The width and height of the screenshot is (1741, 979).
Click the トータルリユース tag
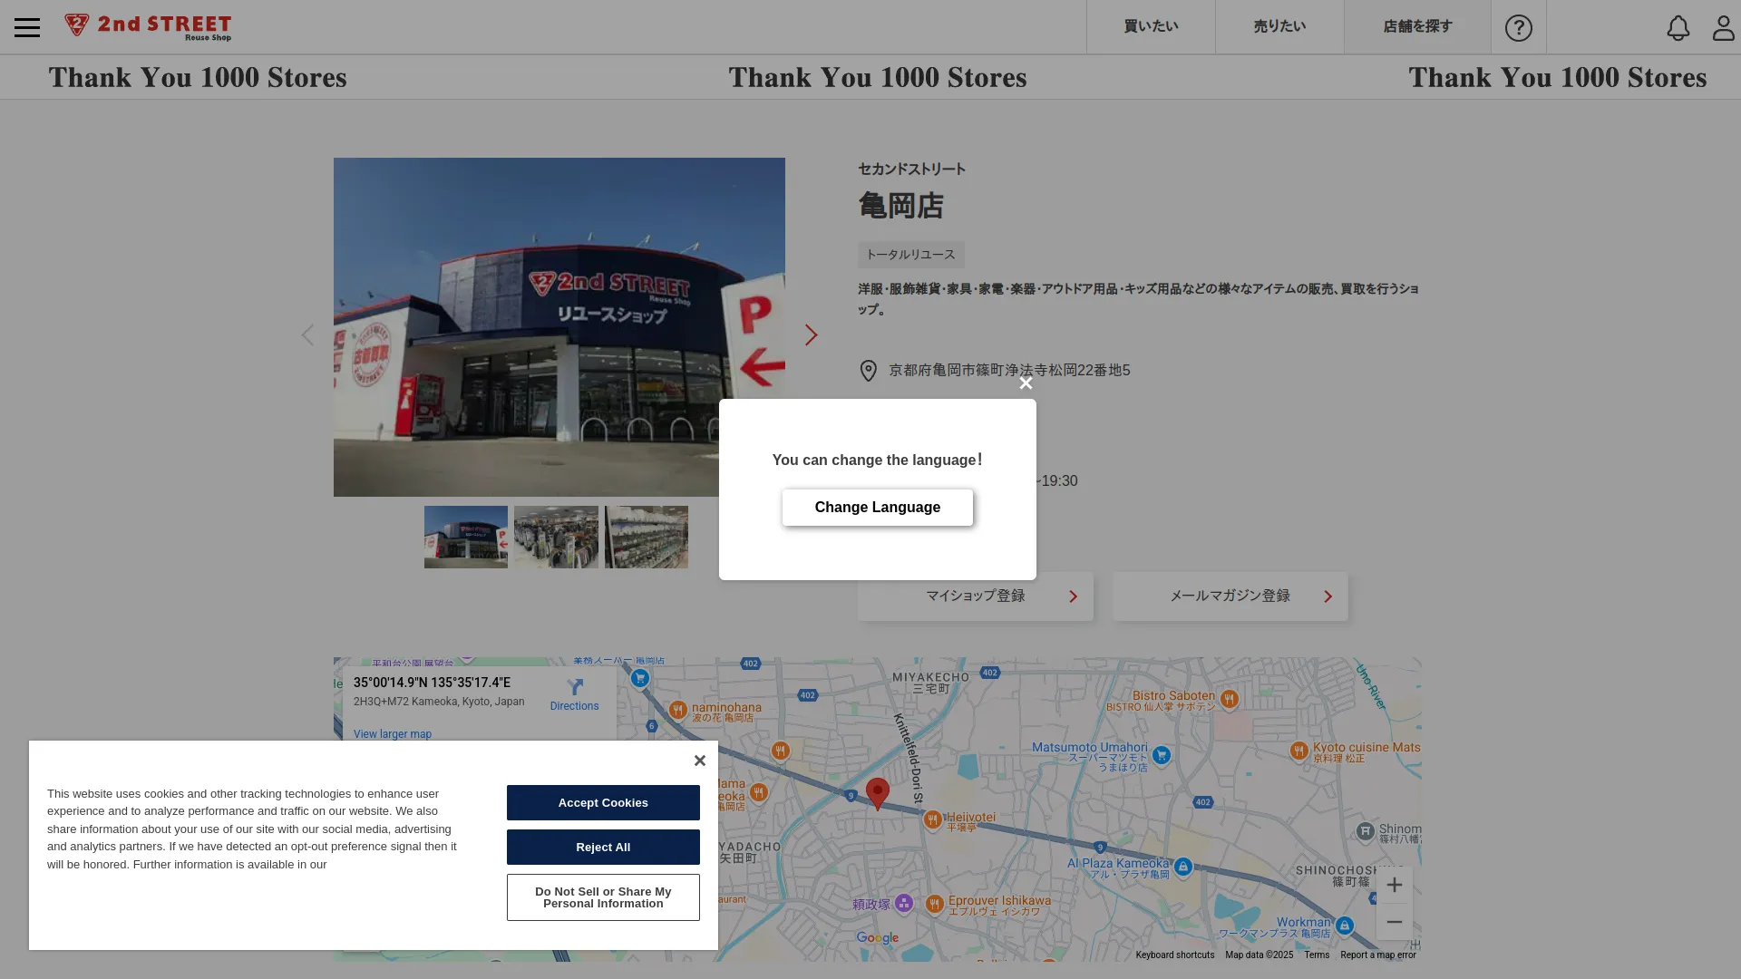tap(910, 255)
